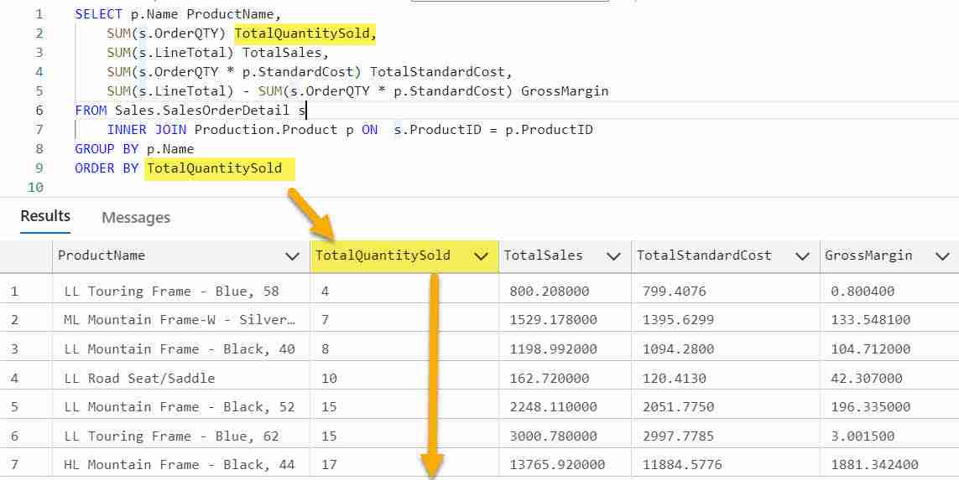The width and height of the screenshot is (959, 480).
Task: Select cell HL Mountain Frame - Black, 44
Action: pos(181,465)
